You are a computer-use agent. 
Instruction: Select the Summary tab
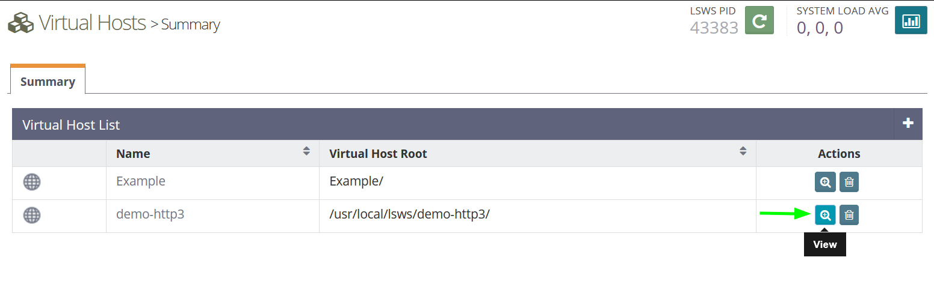[x=48, y=82]
